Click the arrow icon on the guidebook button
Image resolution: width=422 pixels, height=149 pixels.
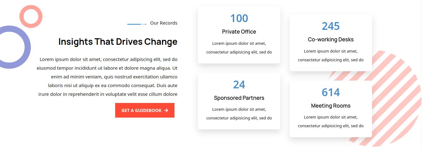(x=166, y=110)
